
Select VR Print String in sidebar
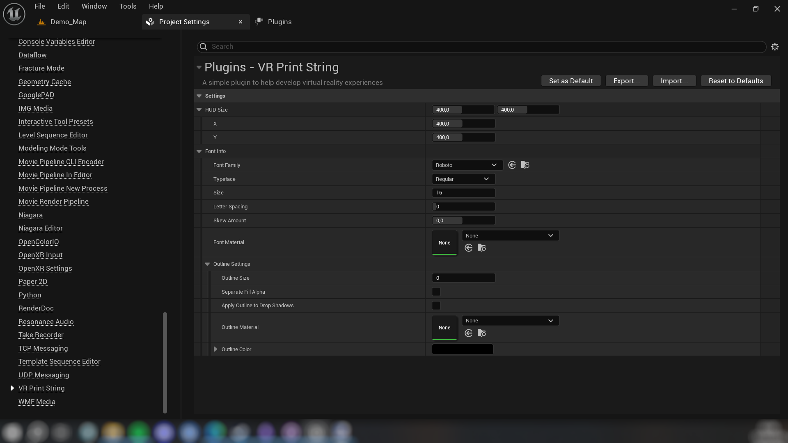coord(41,388)
